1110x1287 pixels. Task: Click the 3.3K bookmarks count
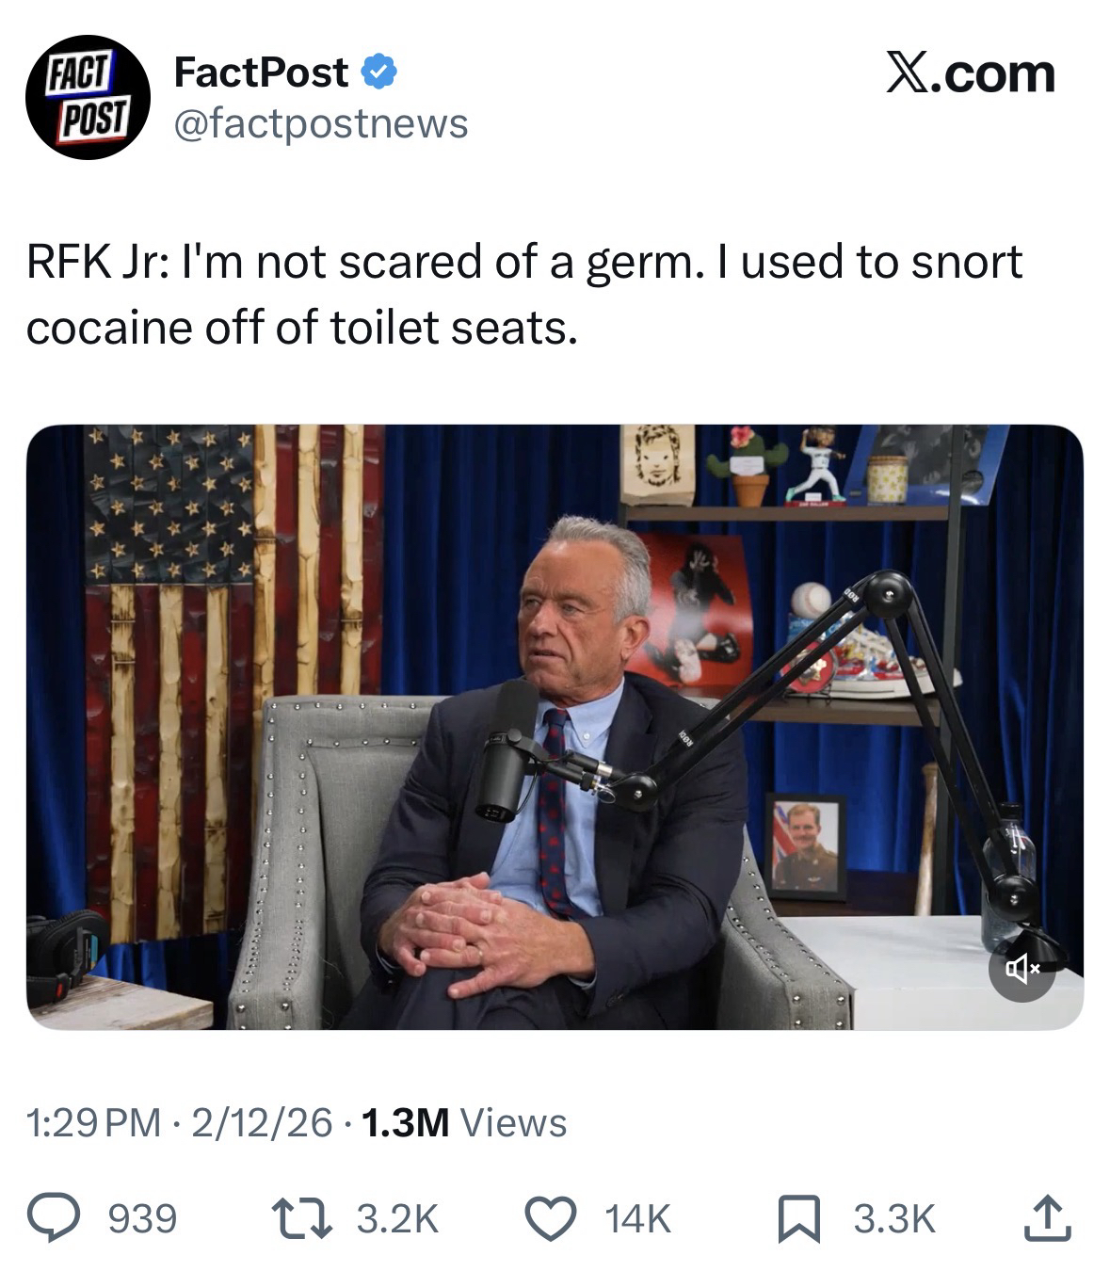click(x=893, y=1219)
